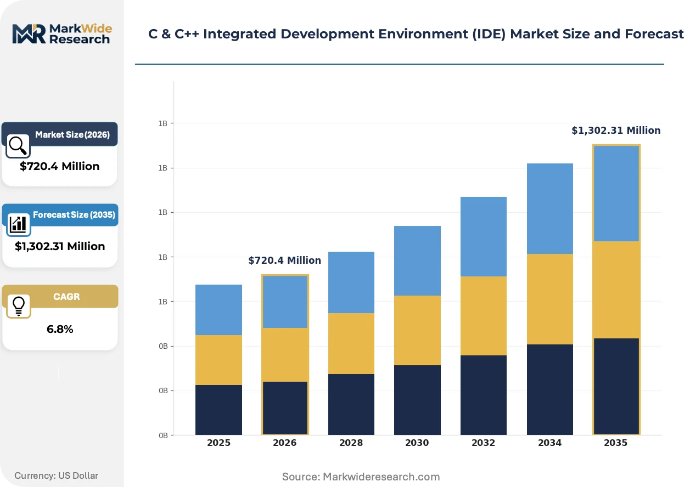The height and width of the screenshot is (487, 690).
Task: Click the $720.4 Million label above 2026 bar
Action: pos(284,261)
